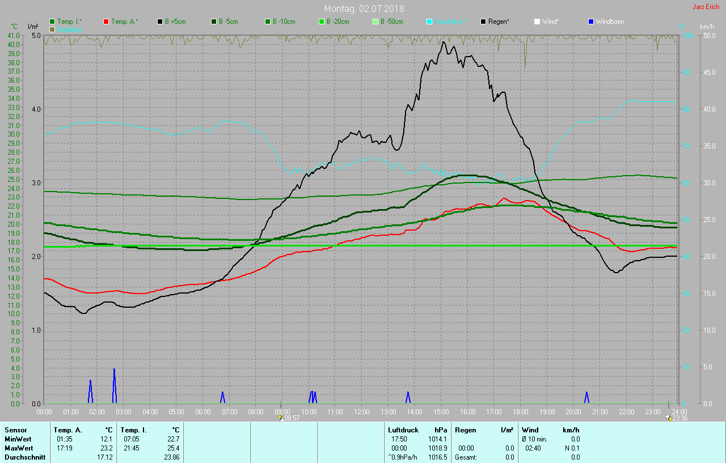726x463 pixels.
Task: Click the 12:00 time axis label
Action: pyautogui.click(x=361, y=411)
